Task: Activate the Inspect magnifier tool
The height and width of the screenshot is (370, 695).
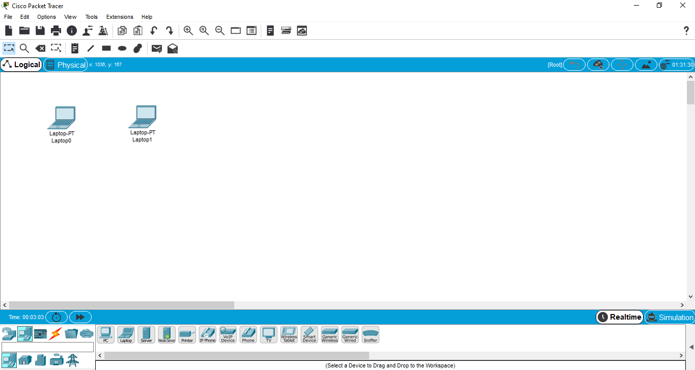Action: point(24,48)
